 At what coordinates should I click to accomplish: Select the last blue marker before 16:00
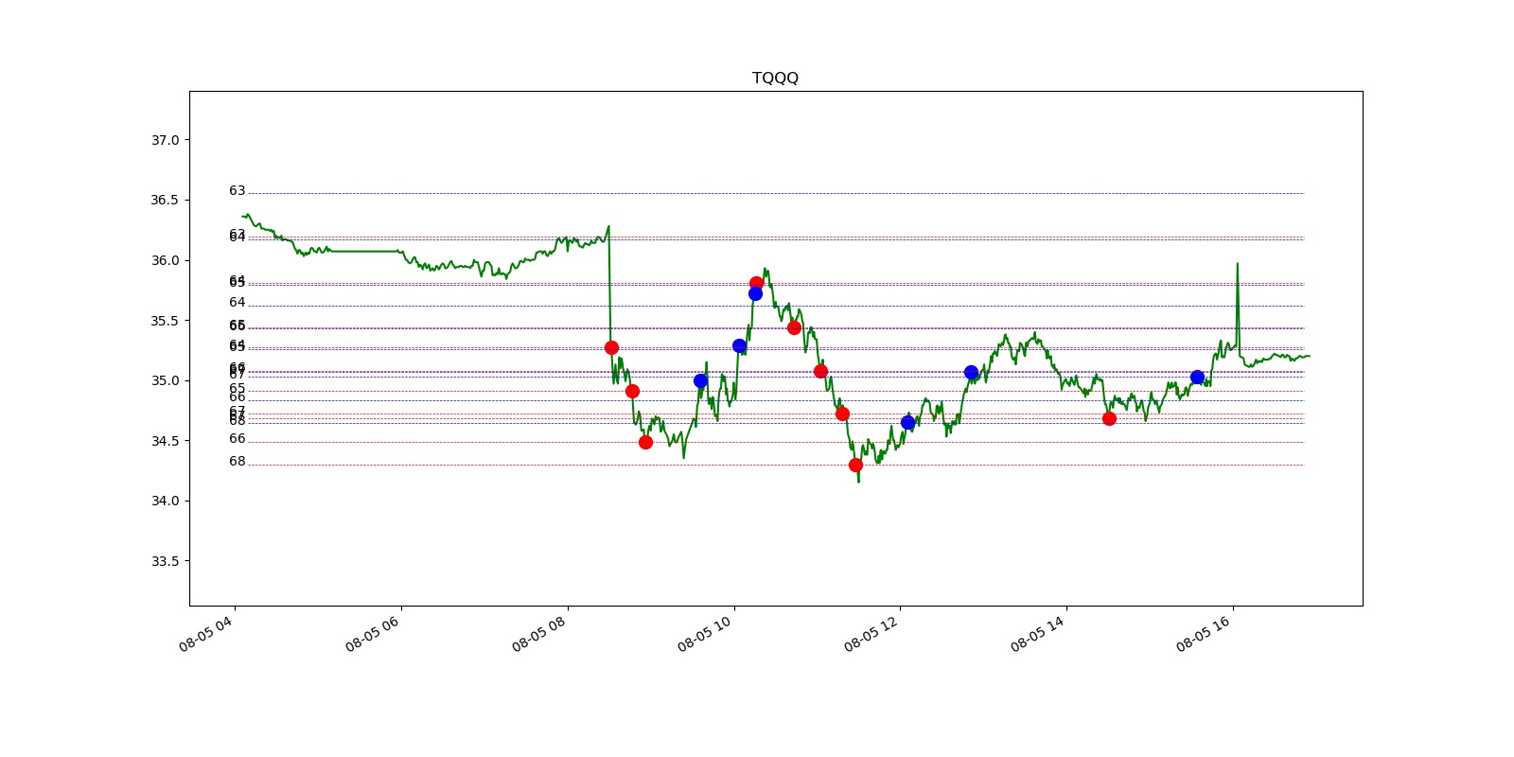(x=1197, y=377)
